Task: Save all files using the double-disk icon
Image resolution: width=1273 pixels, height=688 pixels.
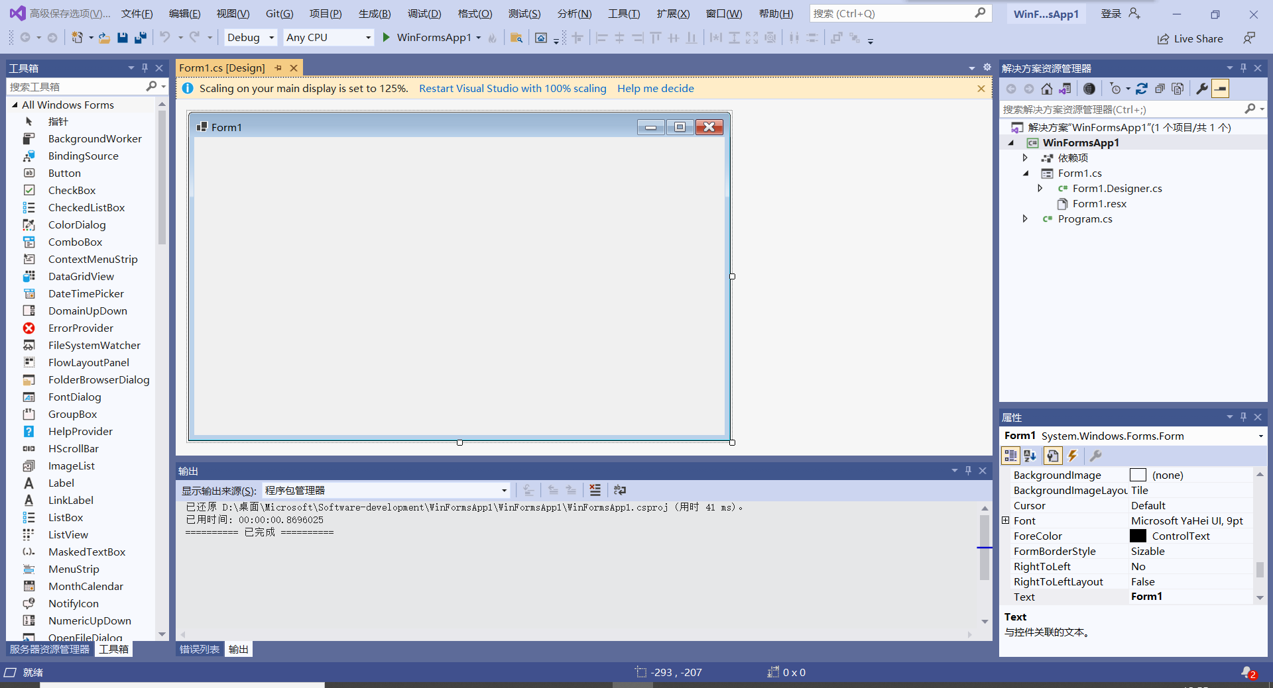Action: click(141, 38)
